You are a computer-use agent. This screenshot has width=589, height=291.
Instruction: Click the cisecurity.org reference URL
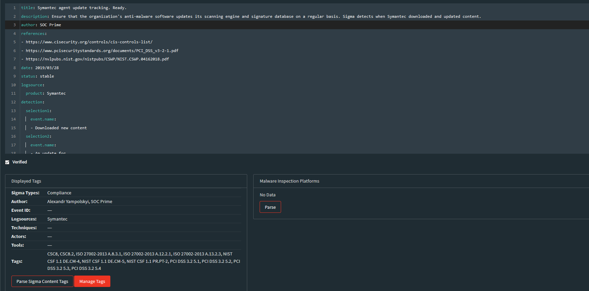[x=89, y=42]
